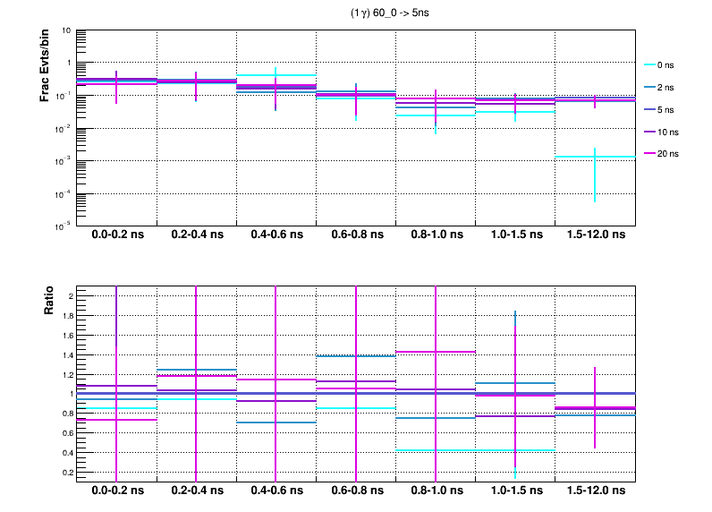The height and width of the screenshot is (512, 712).
Task: Click the blue 2 ns legend line
Action: 649,88
